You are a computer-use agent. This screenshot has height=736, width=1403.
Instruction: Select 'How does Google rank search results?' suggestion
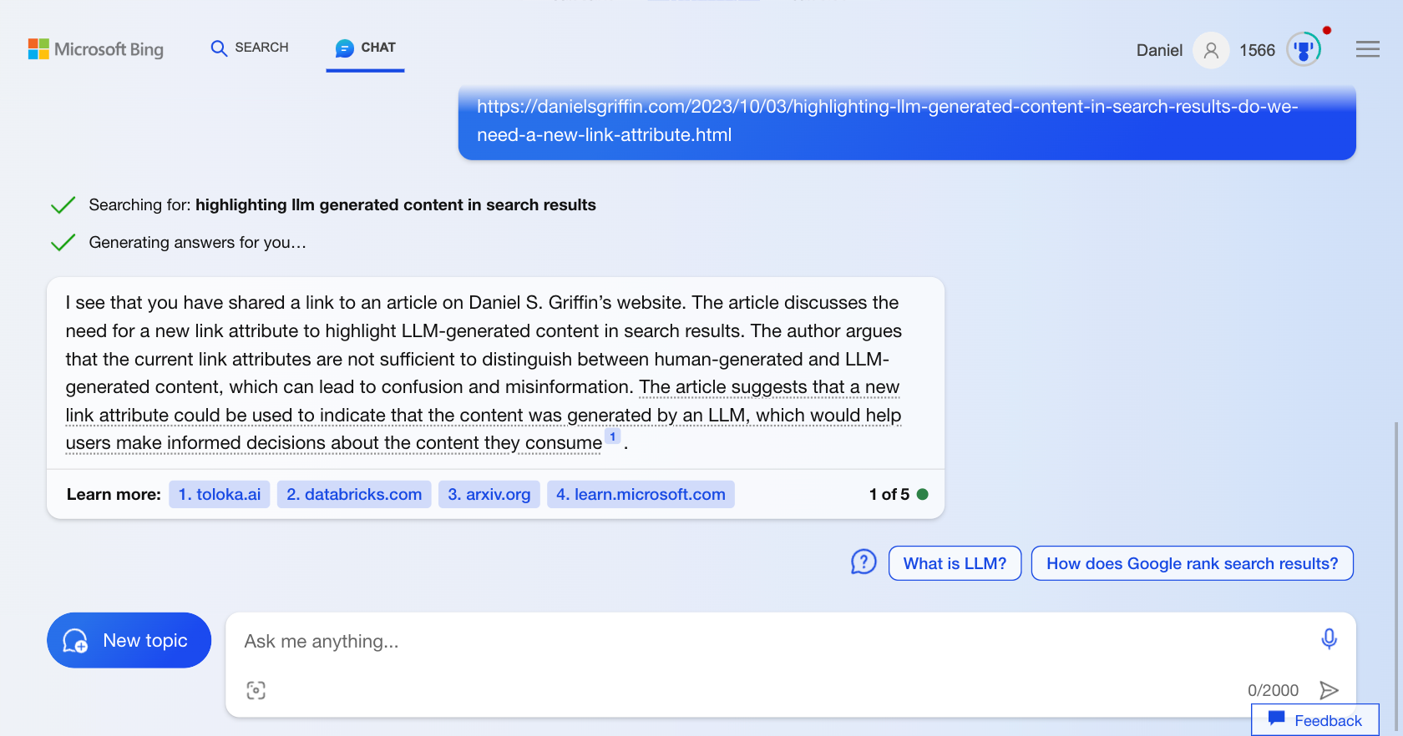click(1192, 563)
